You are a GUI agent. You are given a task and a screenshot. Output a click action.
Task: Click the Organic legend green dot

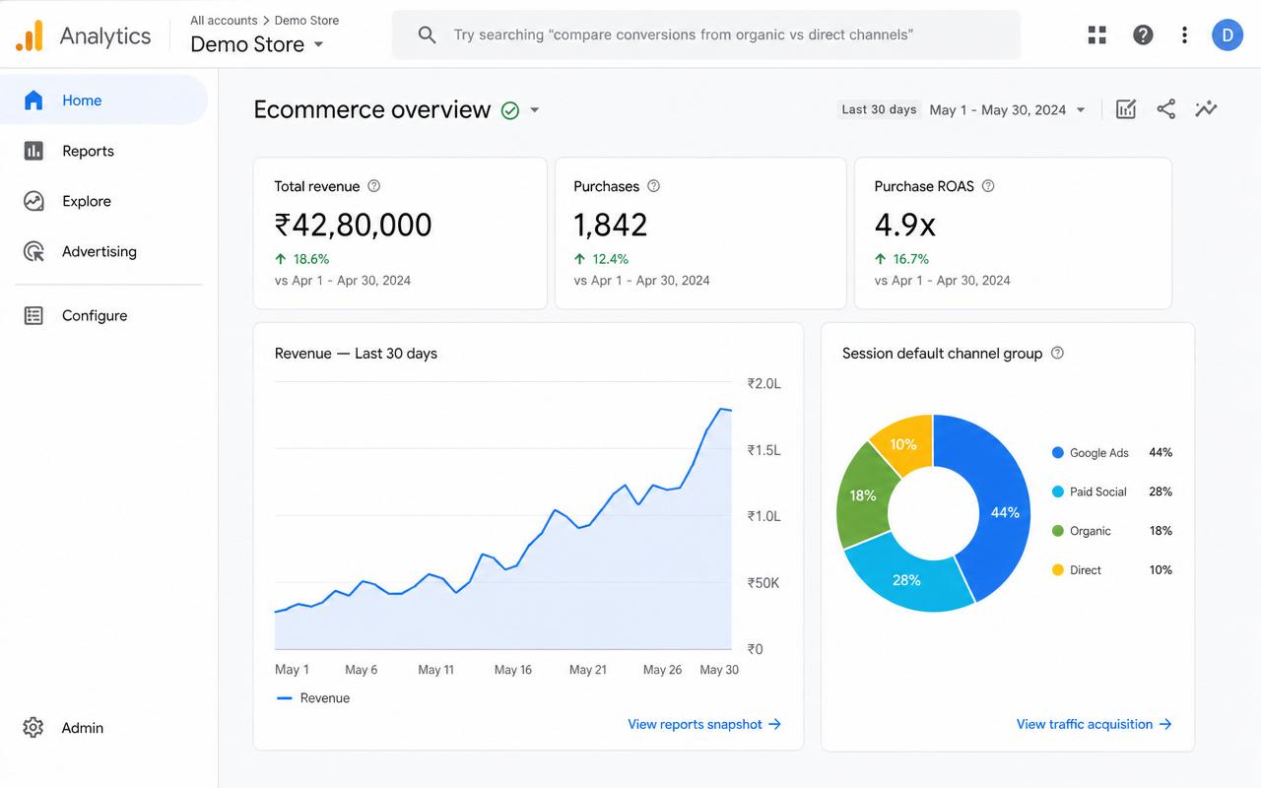[1058, 531]
